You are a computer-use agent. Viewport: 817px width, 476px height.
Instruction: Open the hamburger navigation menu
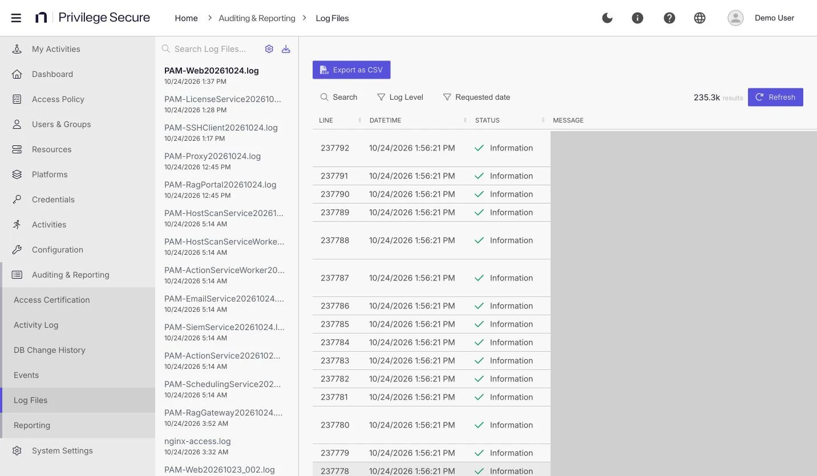tap(16, 18)
